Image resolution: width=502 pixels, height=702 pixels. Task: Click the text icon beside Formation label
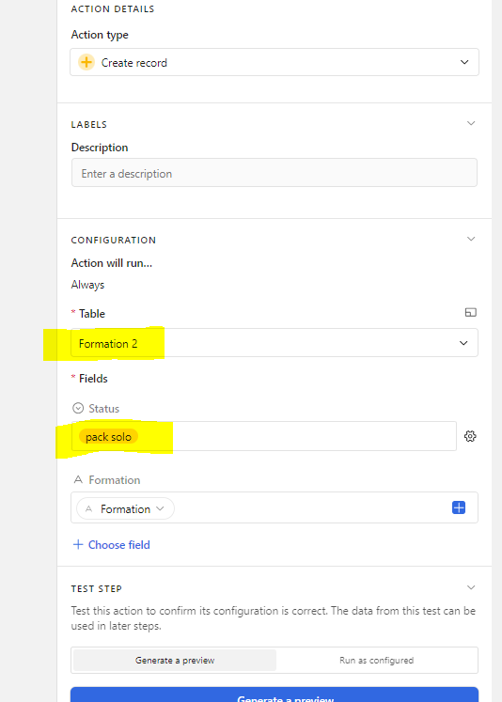(x=78, y=480)
